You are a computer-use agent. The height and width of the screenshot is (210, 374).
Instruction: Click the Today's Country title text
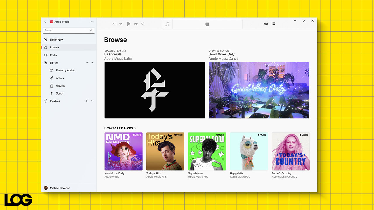282,173
